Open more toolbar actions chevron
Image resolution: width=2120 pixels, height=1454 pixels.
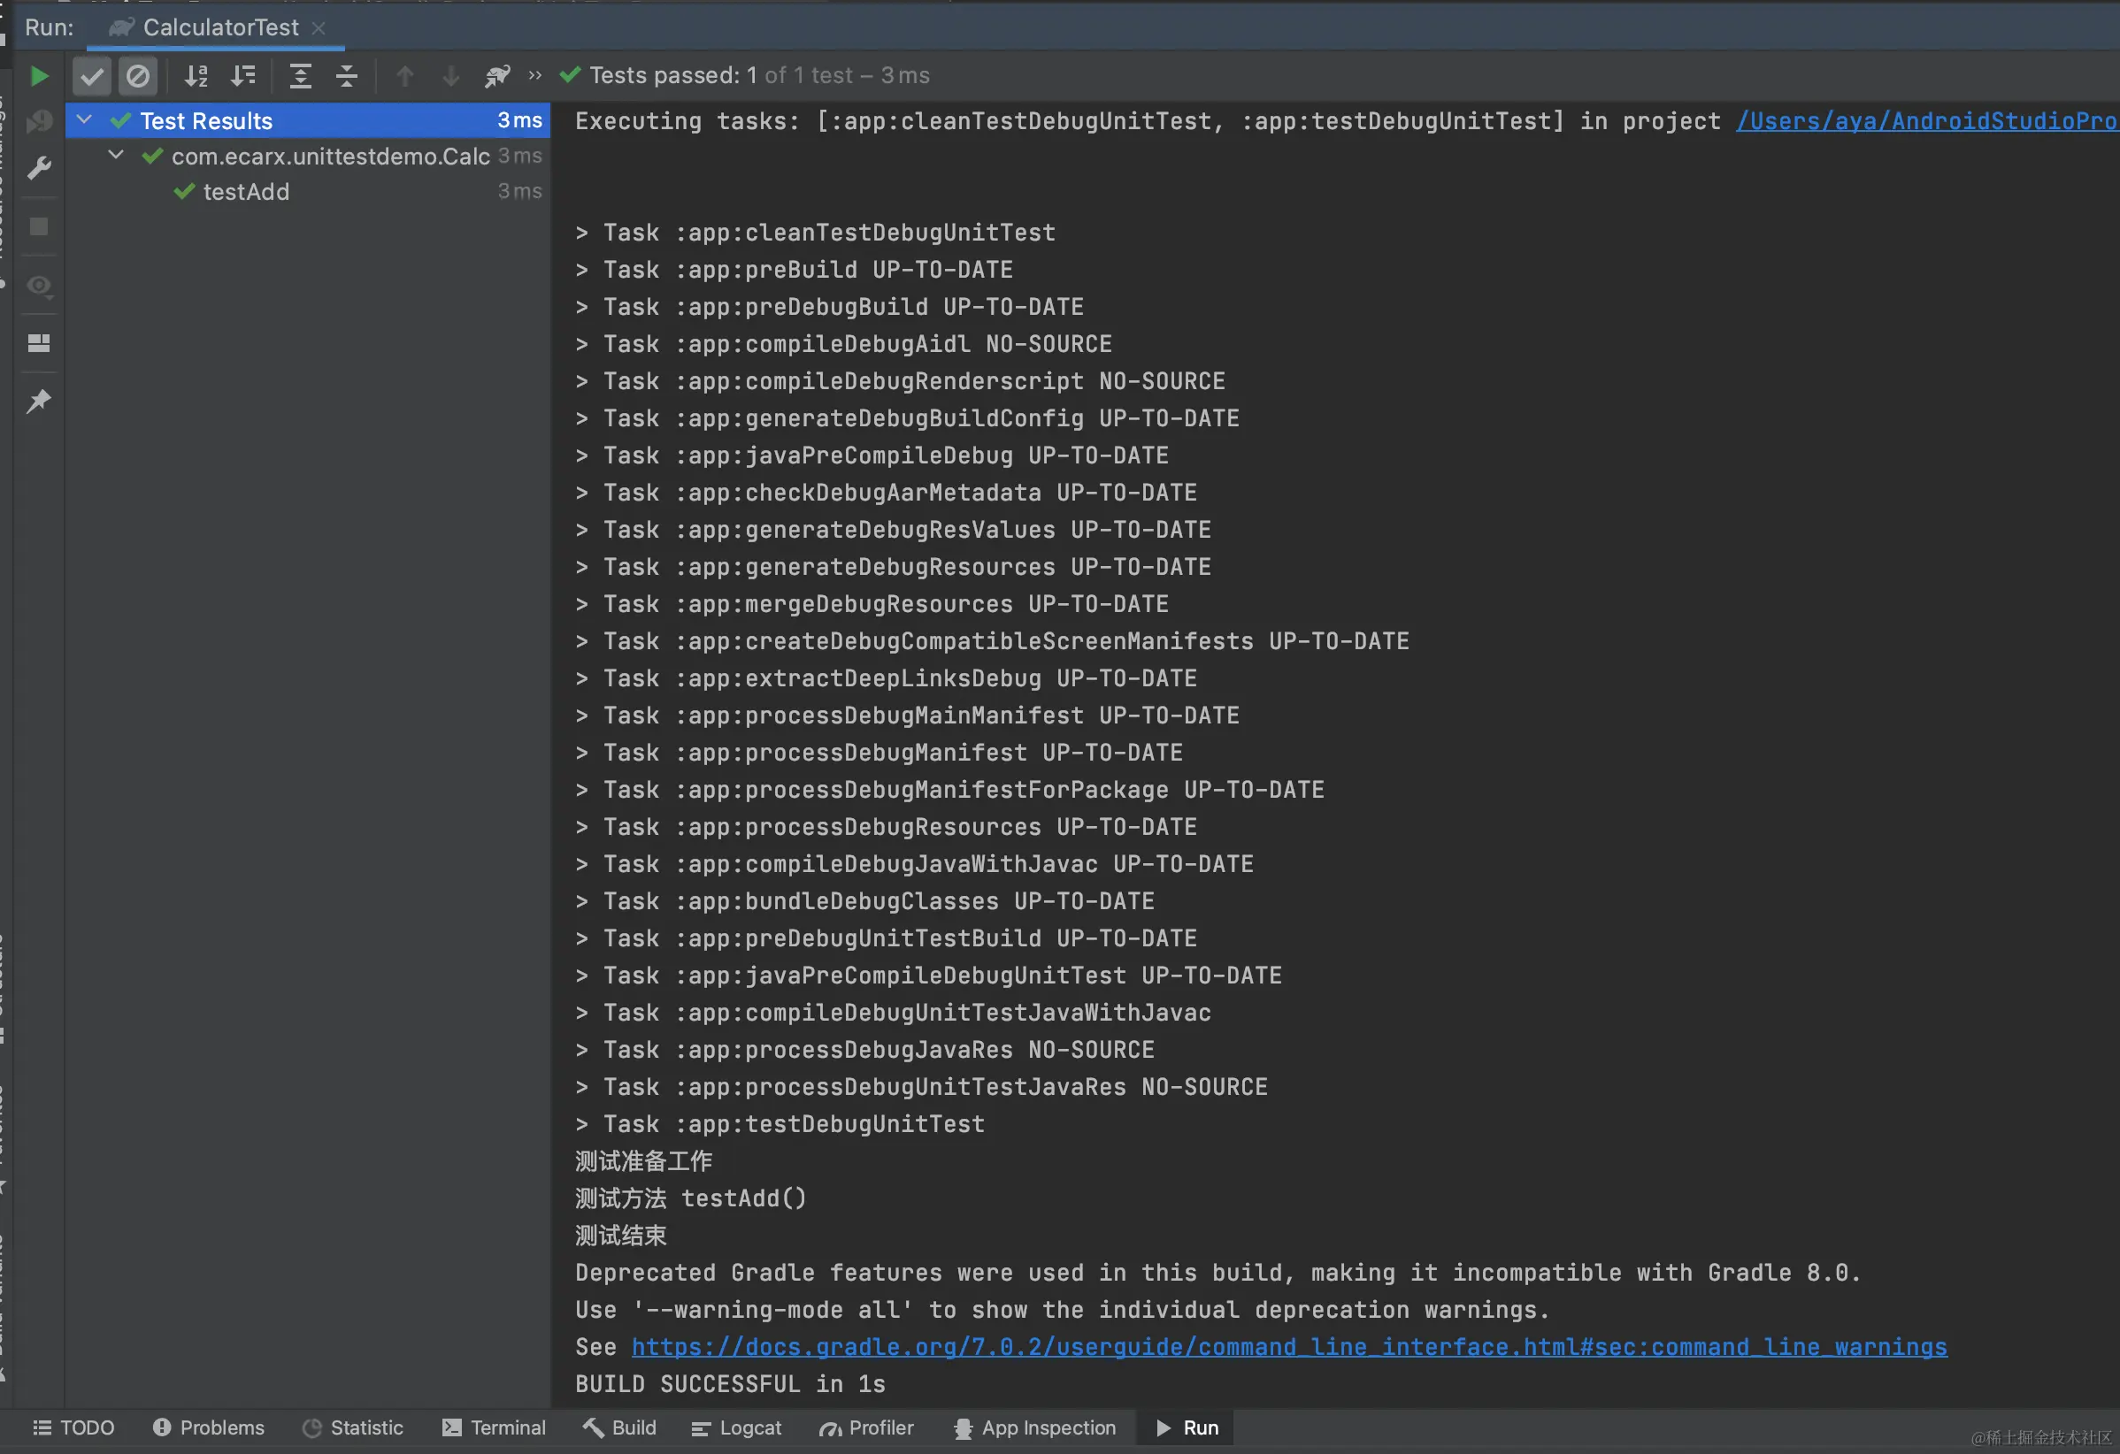coord(535,76)
